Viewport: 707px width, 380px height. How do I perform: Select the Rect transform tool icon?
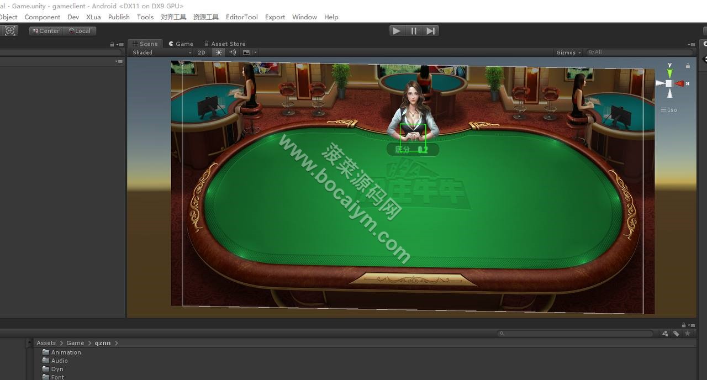pos(10,31)
